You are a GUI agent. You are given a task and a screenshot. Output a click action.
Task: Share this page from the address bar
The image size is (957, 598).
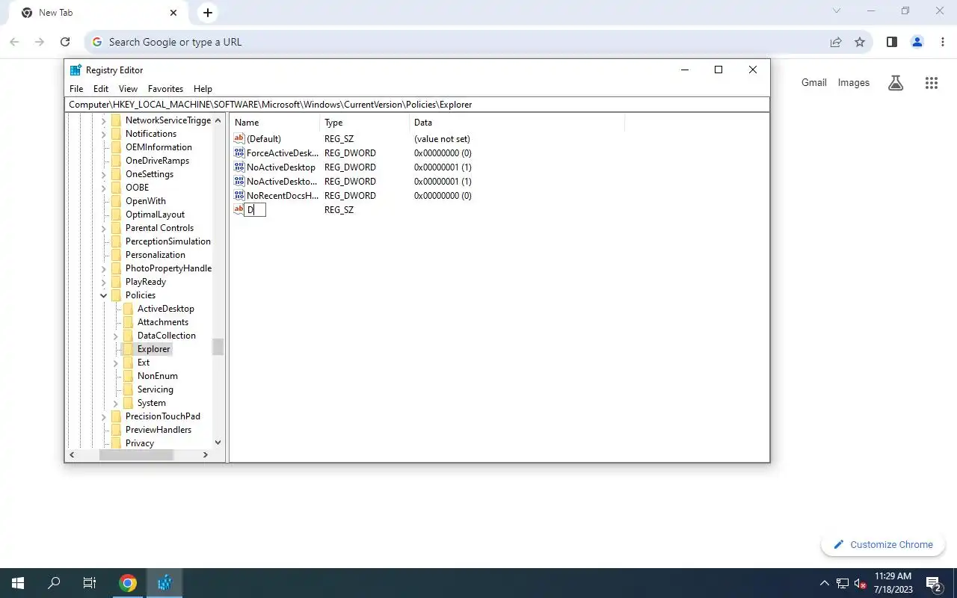click(836, 42)
